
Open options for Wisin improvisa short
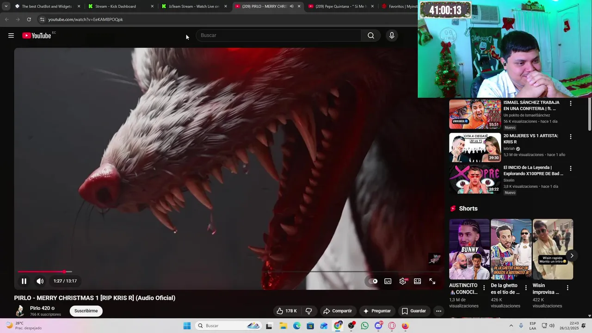(567, 288)
